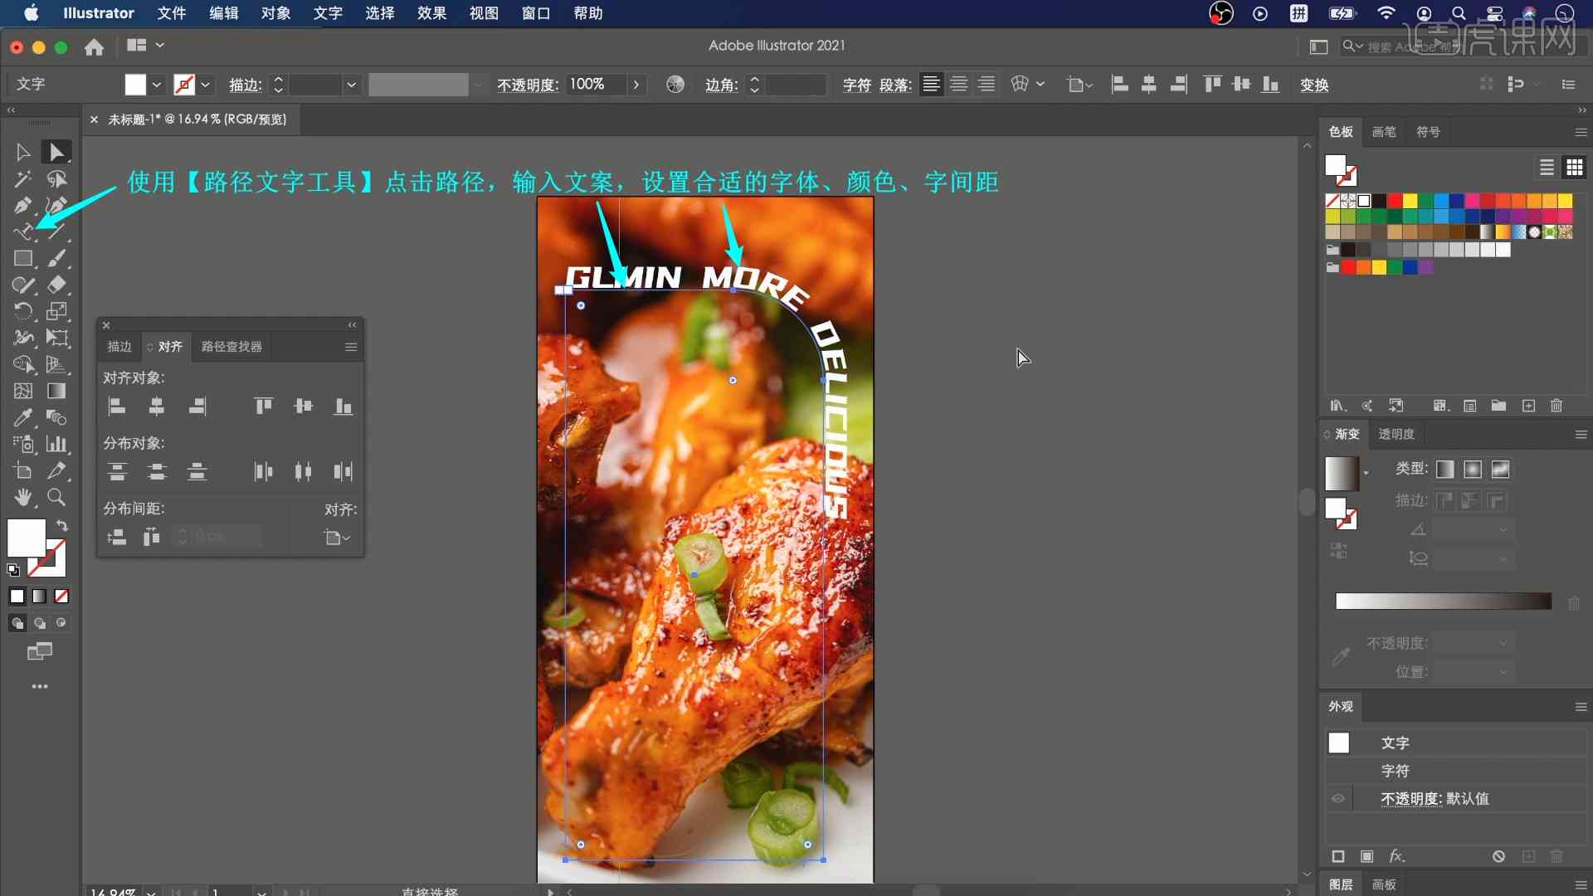This screenshot has width=1593, height=896.
Task: Swap fill and stroke colors
Action: click(x=62, y=525)
